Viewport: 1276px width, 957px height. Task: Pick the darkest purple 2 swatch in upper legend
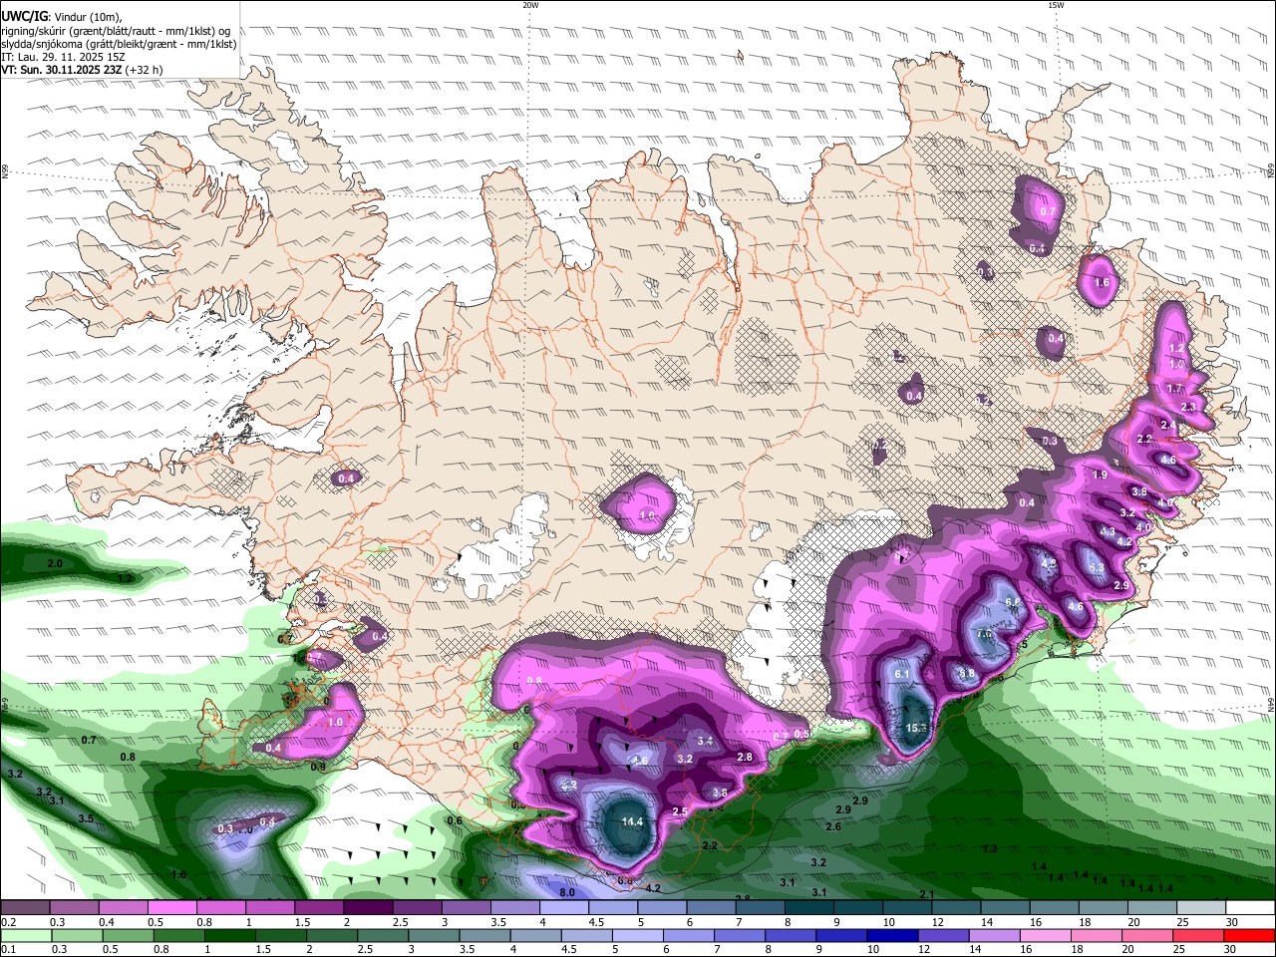coord(368,908)
